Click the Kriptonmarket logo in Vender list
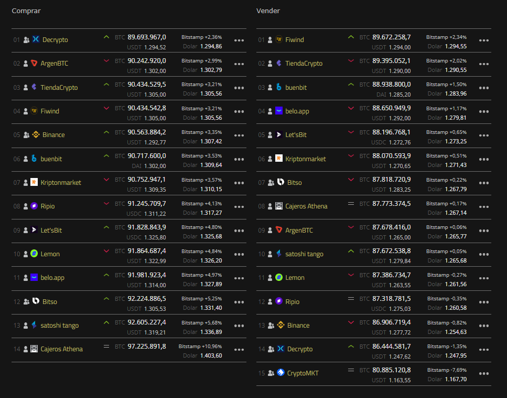 click(279, 159)
